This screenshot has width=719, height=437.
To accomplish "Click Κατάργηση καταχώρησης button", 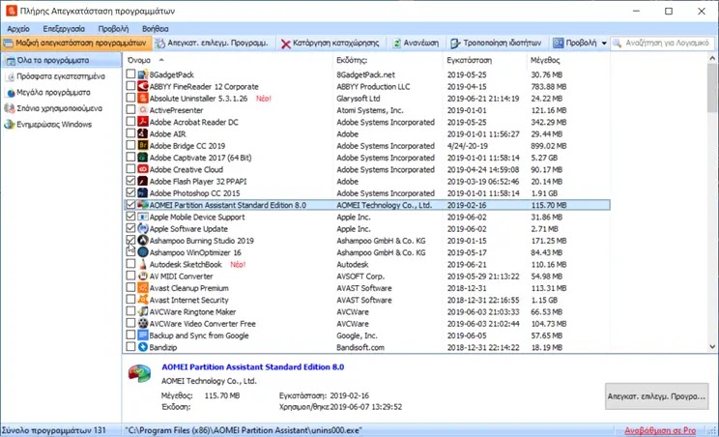I will pos(331,44).
